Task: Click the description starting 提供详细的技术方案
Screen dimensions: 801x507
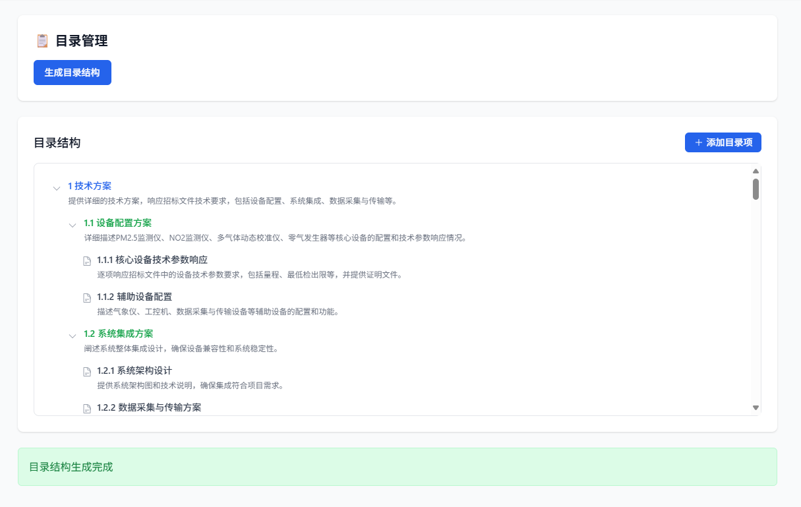Action: point(232,201)
